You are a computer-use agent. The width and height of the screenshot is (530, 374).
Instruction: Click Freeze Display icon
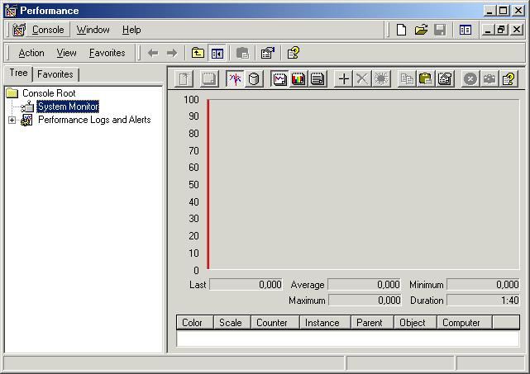click(470, 79)
